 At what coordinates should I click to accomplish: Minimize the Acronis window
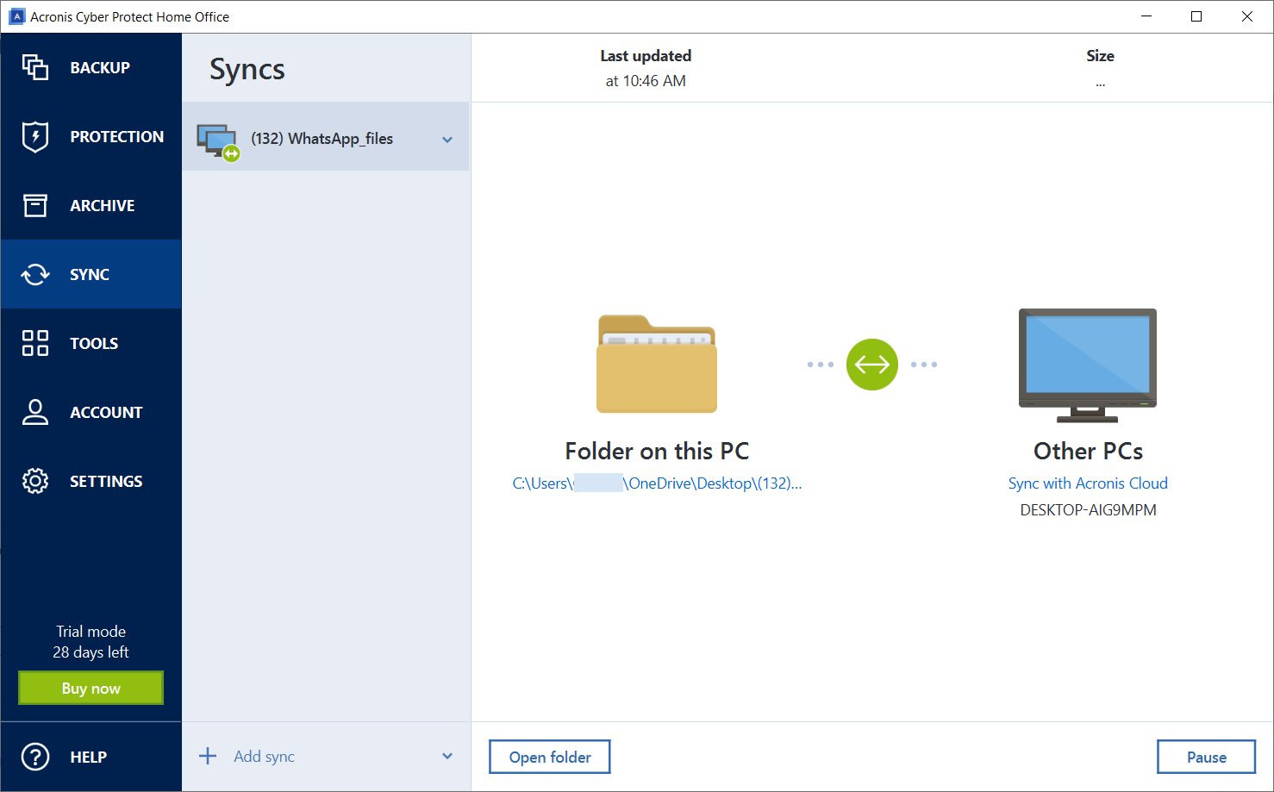1146,16
